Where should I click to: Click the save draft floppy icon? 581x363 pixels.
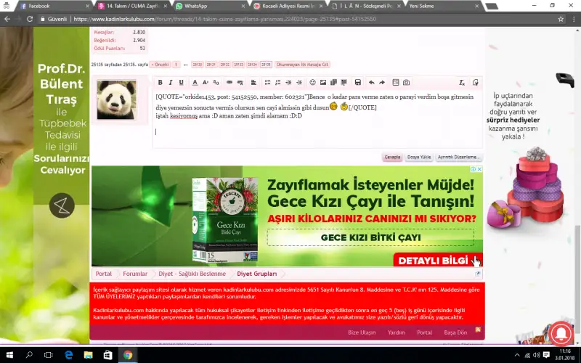(x=357, y=83)
